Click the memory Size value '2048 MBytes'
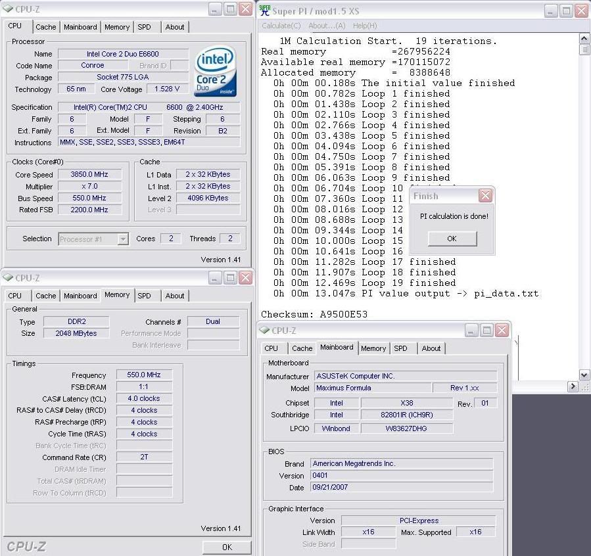The width and height of the screenshot is (591, 556). pos(76,333)
